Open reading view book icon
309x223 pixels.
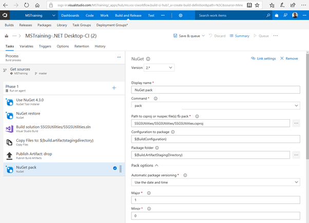(249, 5)
